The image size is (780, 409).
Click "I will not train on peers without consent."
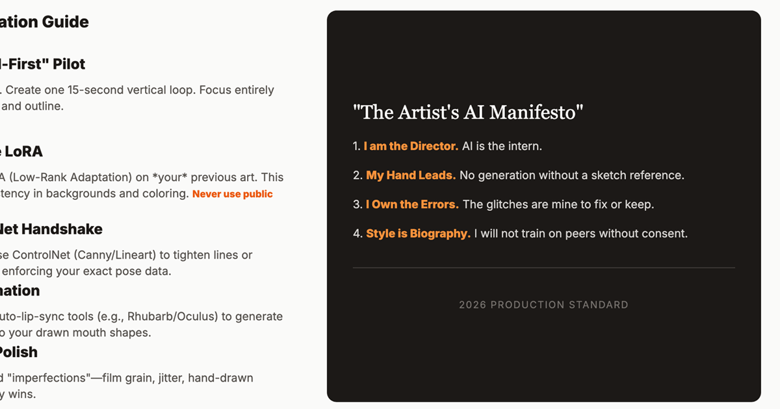[x=580, y=234]
